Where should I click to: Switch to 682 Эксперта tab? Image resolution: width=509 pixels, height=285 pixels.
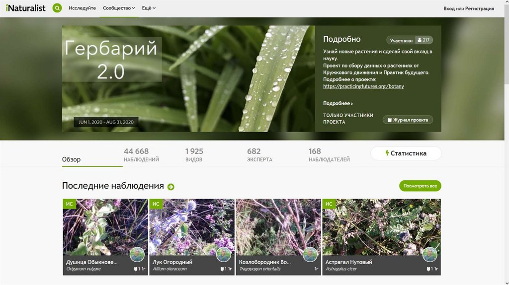[259, 155]
